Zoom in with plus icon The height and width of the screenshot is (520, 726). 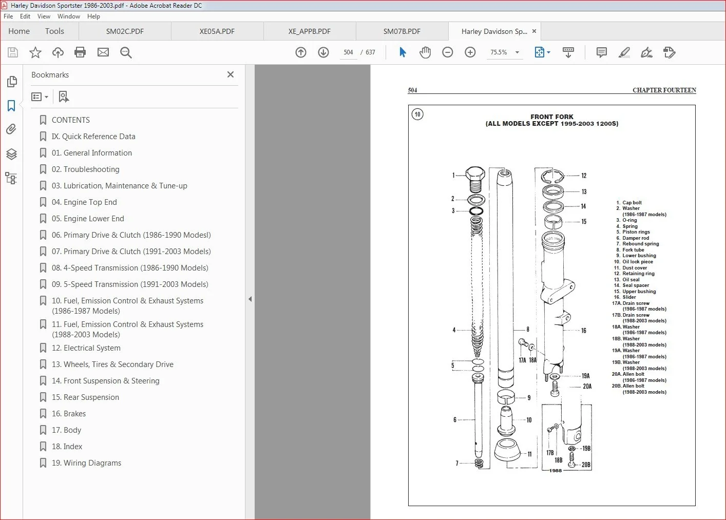[470, 52]
